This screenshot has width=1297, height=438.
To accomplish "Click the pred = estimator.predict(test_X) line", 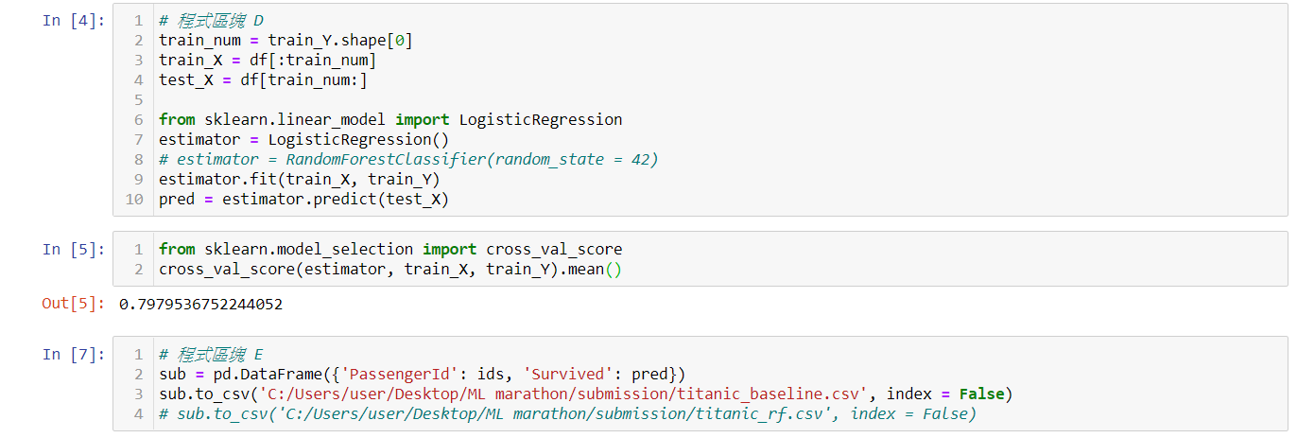I will click(303, 200).
